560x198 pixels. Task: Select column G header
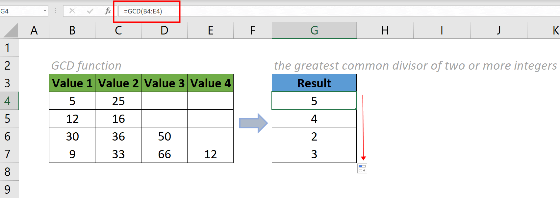click(314, 31)
